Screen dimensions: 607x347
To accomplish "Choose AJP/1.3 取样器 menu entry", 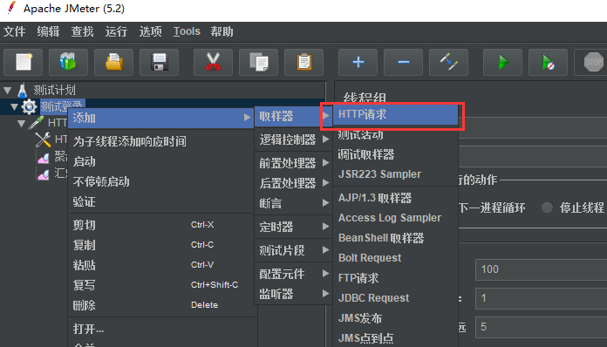I will [x=395, y=198].
